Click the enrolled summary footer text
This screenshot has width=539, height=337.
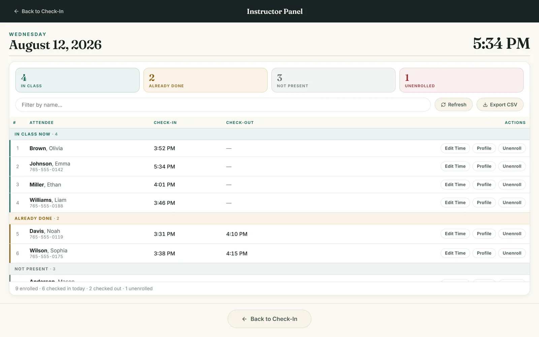click(84, 288)
